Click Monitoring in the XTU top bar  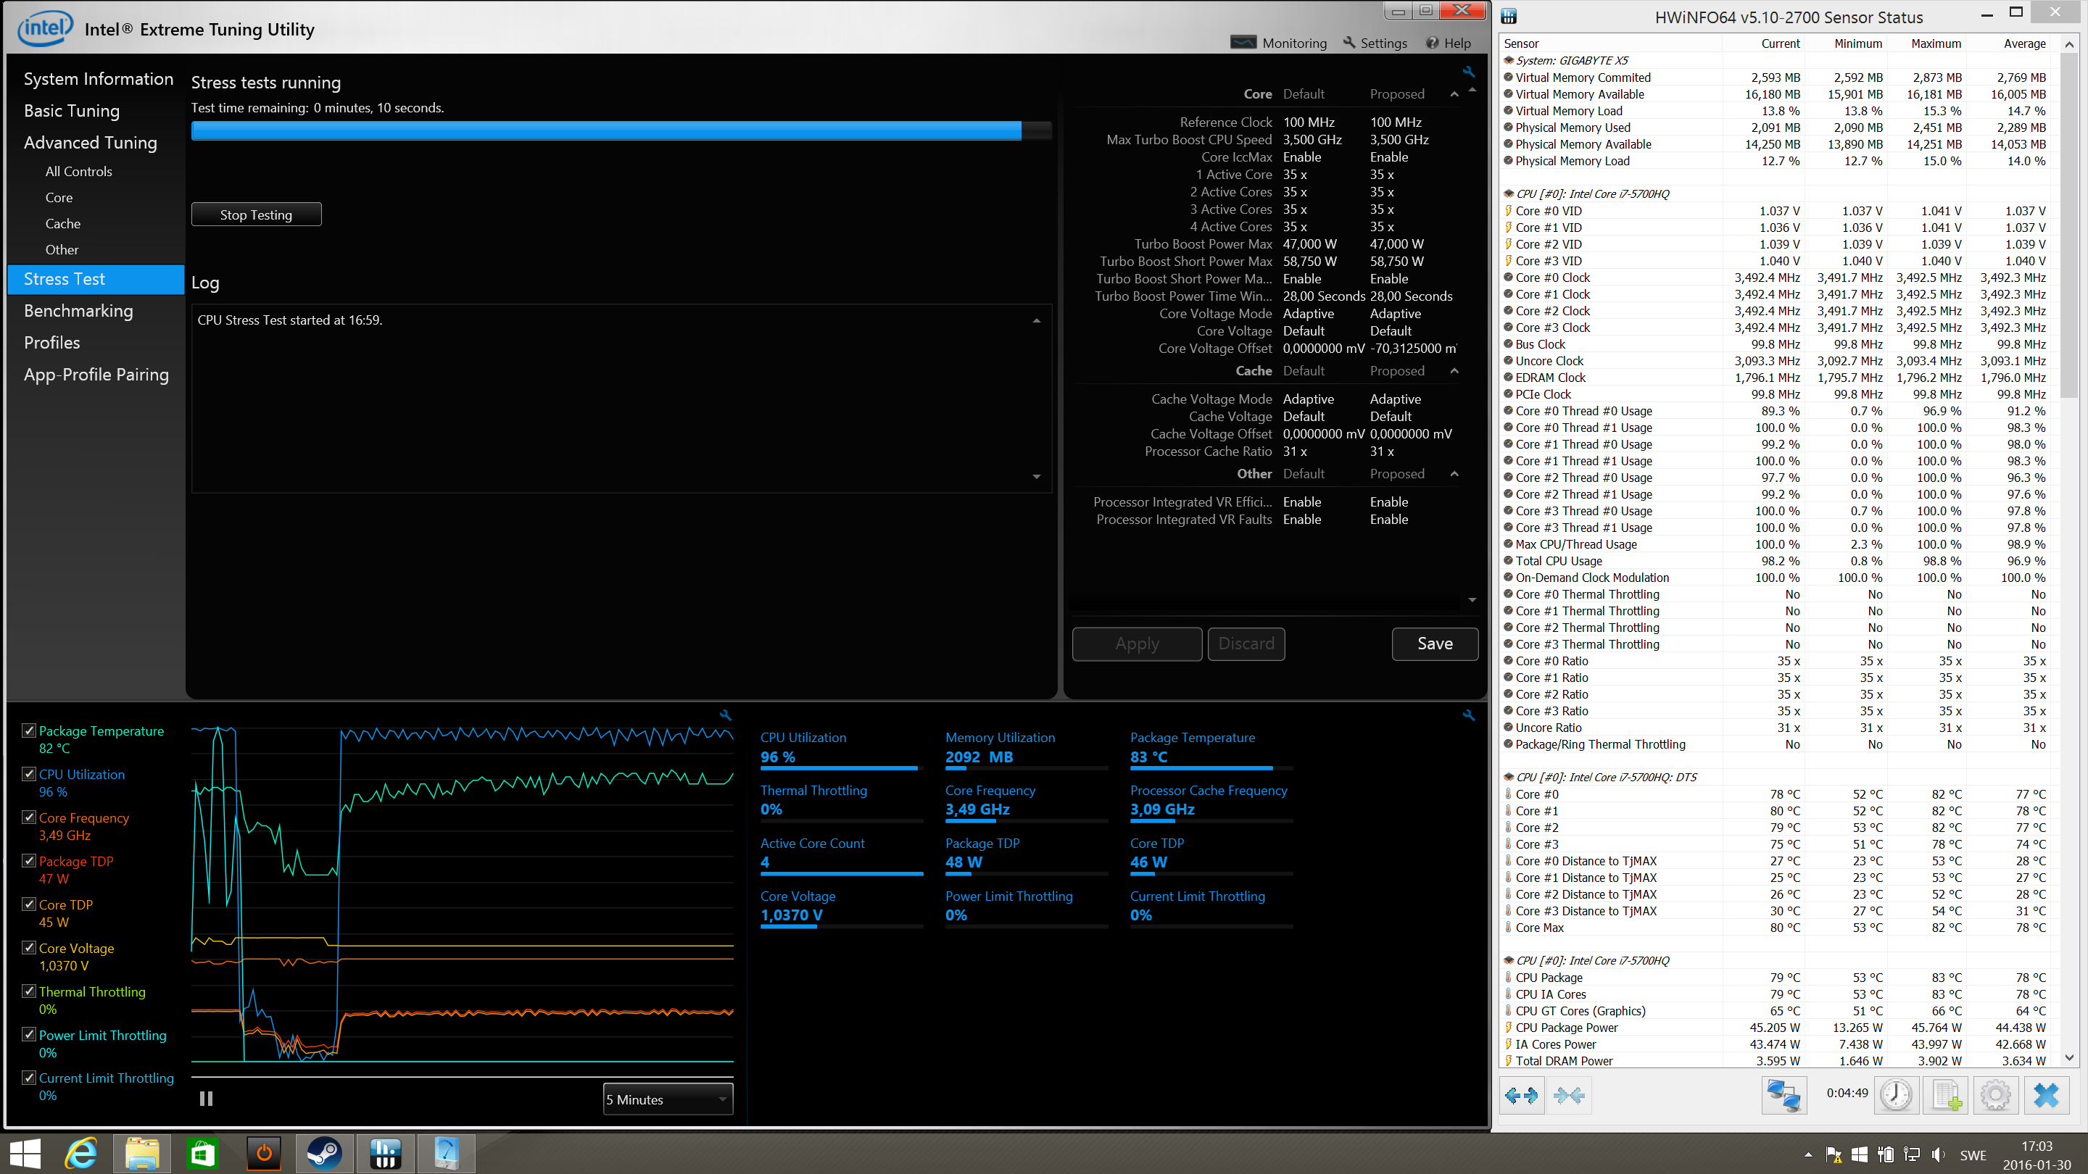(x=1279, y=43)
